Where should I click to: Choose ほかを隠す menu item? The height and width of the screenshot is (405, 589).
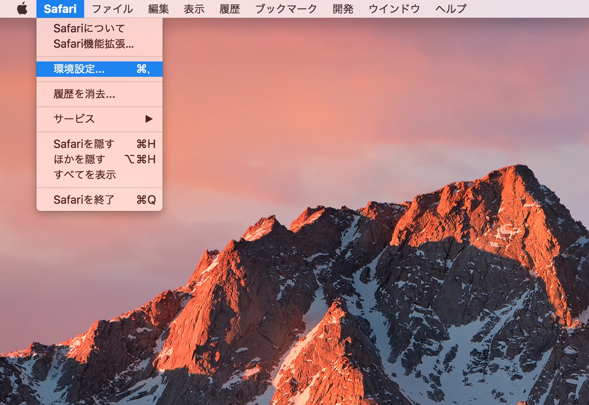click(x=100, y=159)
